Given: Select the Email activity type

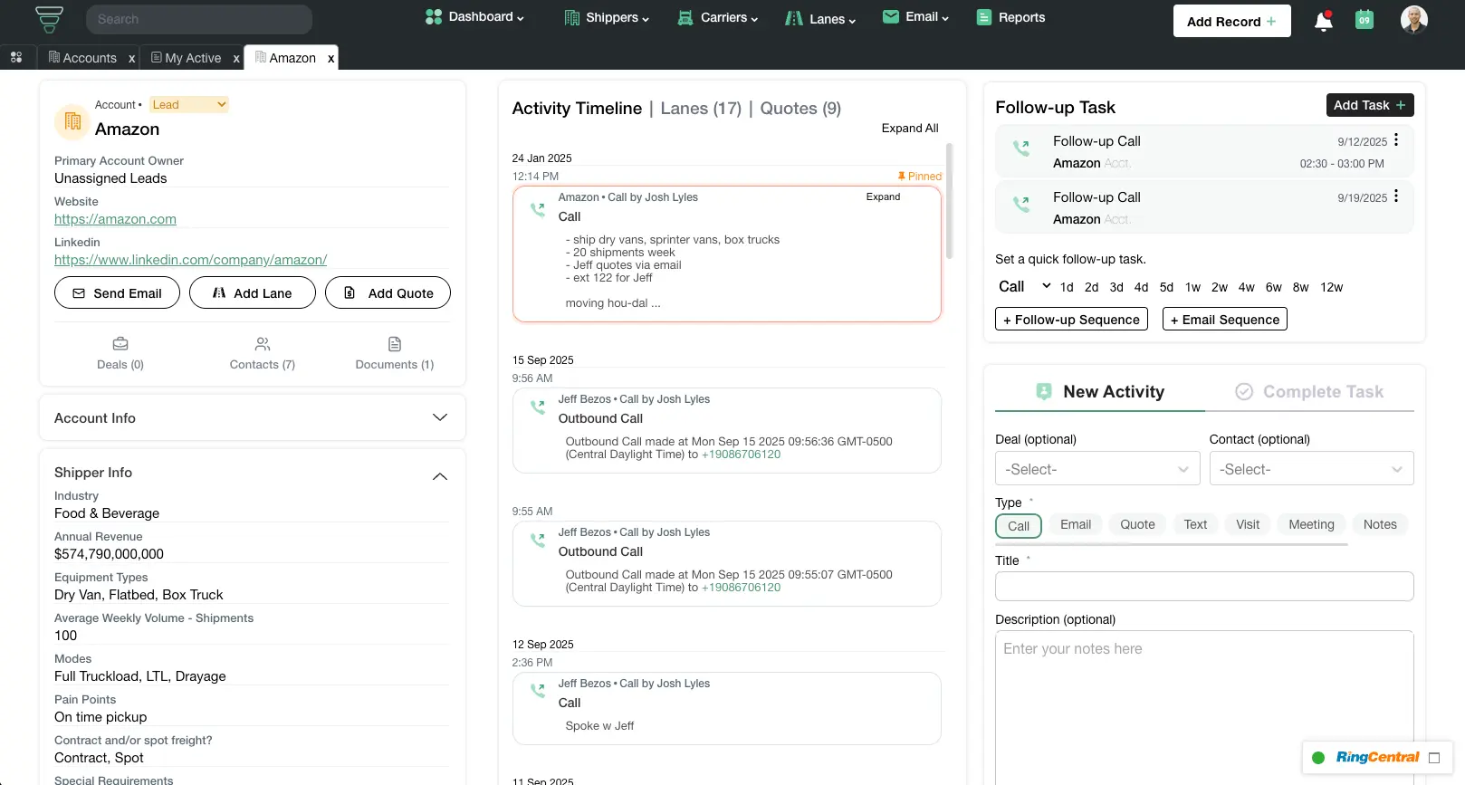Looking at the screenshot, I should pyautogui.click(x=1075, y=524).
